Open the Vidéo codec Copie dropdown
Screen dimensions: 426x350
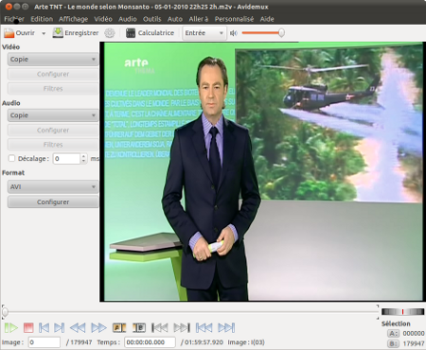pos(53,60)
